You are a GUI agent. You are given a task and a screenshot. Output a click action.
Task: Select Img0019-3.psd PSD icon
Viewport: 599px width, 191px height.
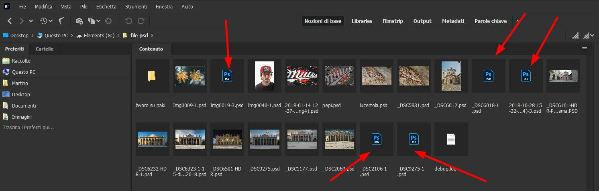coord(227,76)
